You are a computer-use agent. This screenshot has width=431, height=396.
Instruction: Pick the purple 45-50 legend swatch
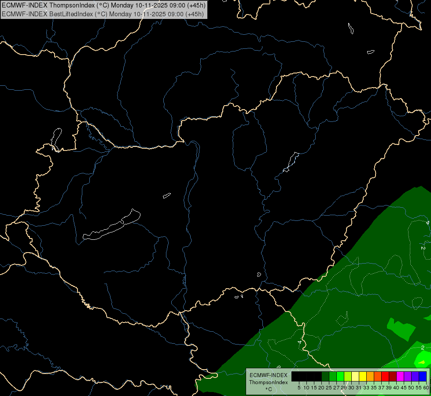pos(408,376)
